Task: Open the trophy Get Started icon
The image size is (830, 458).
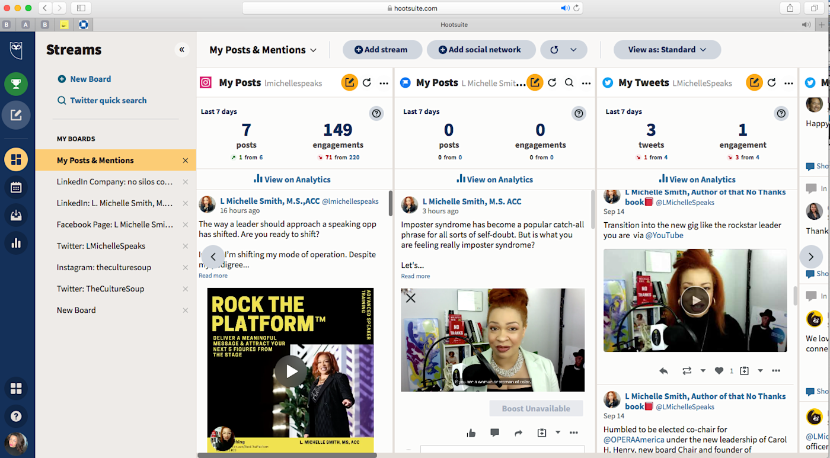Action: click(x=16, y=84)
